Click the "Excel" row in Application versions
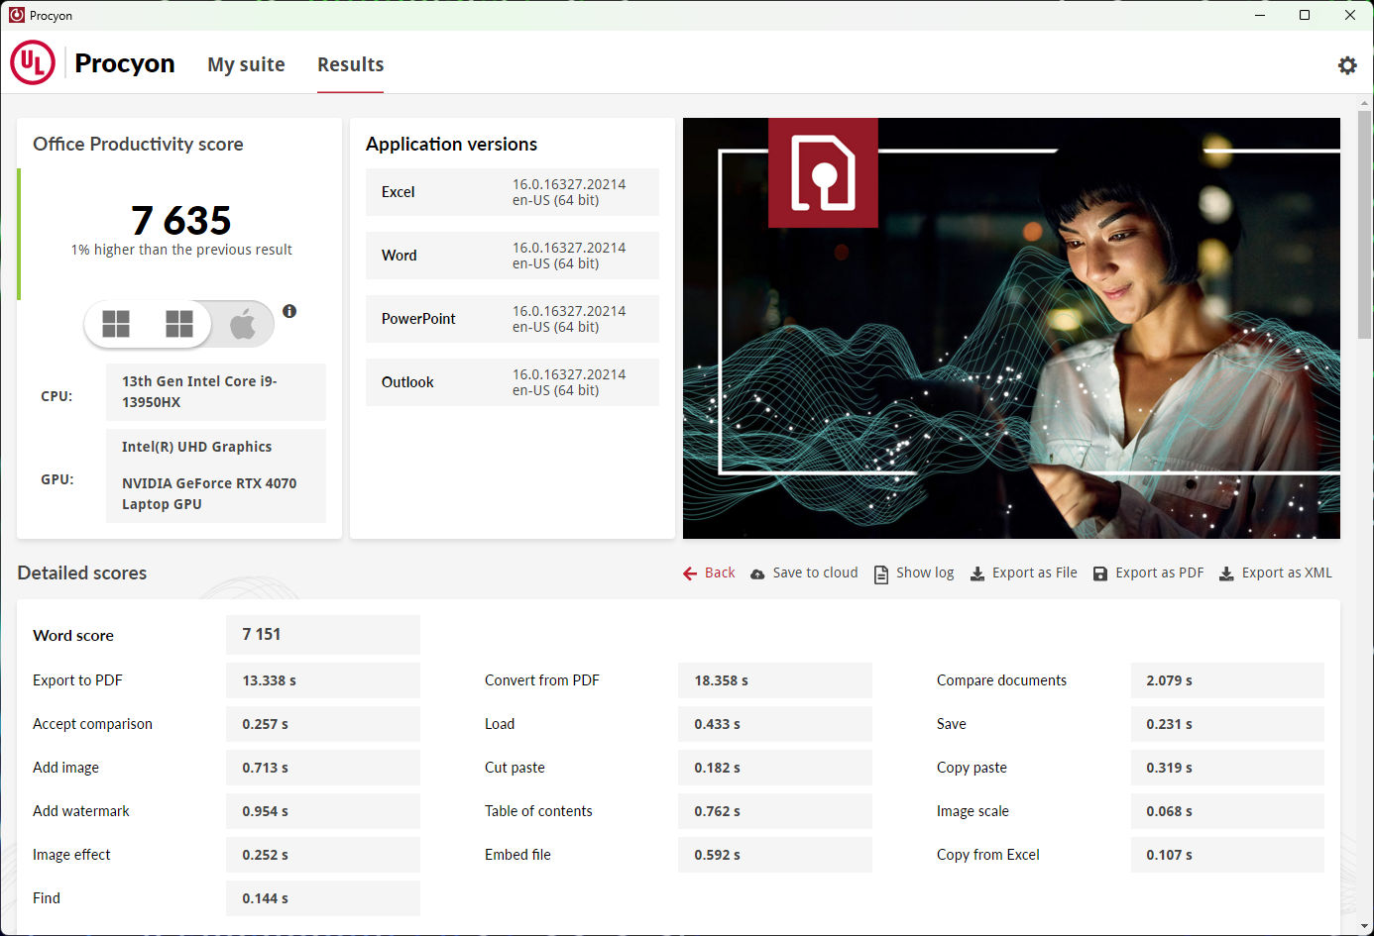 [513, 192]
